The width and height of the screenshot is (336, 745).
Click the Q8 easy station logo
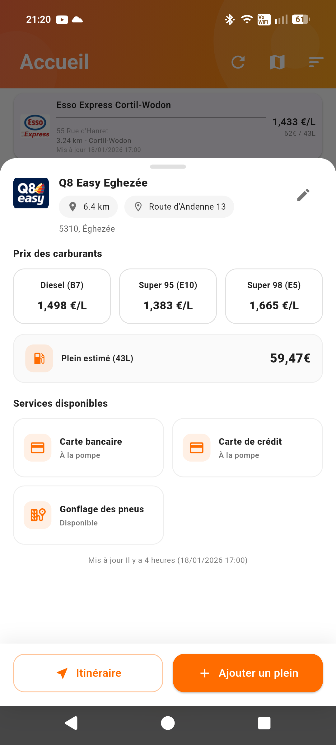click(x=31, y=193)
